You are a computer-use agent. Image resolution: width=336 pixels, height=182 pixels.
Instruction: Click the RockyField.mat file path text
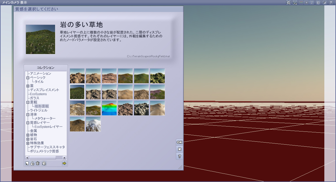(148, 56)
